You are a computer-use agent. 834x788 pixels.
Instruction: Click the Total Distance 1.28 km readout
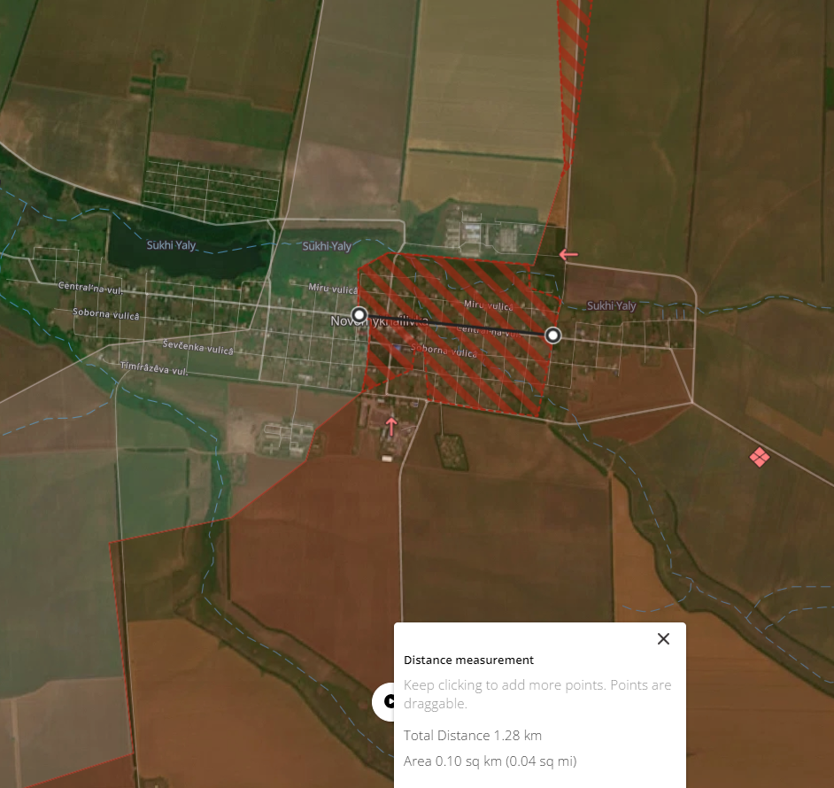[472, 736]
